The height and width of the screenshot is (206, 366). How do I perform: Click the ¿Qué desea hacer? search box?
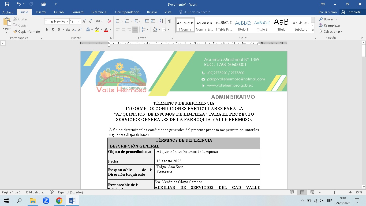point(197,12)
